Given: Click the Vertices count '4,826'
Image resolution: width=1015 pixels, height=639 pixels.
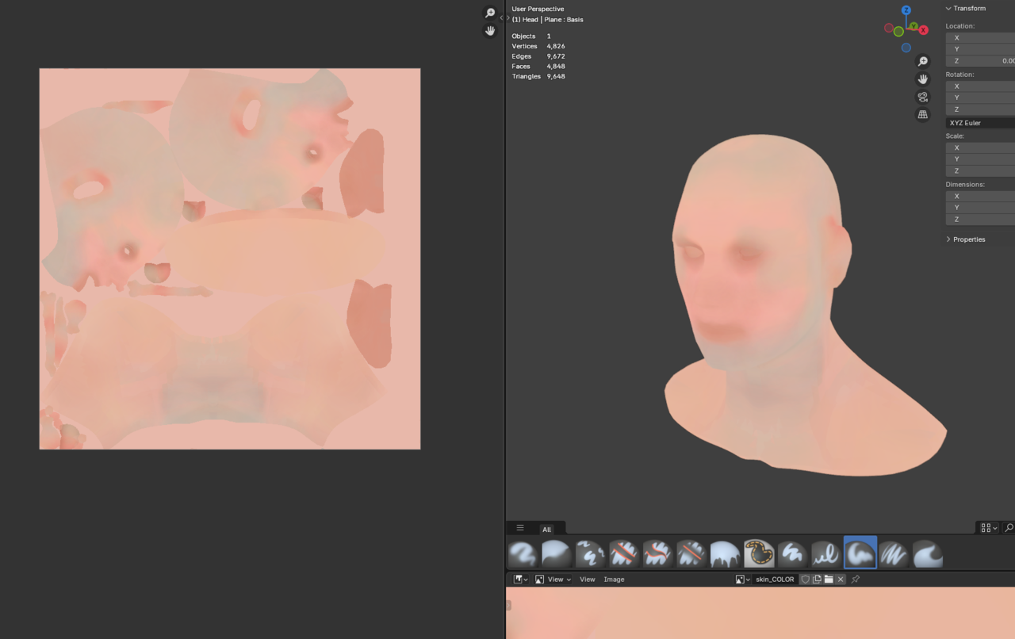Looking at the screenshot, I should pos(556,47).
